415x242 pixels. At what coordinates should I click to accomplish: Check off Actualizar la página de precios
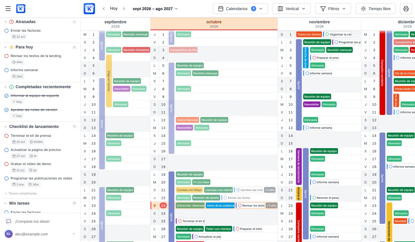coord(7,150)
